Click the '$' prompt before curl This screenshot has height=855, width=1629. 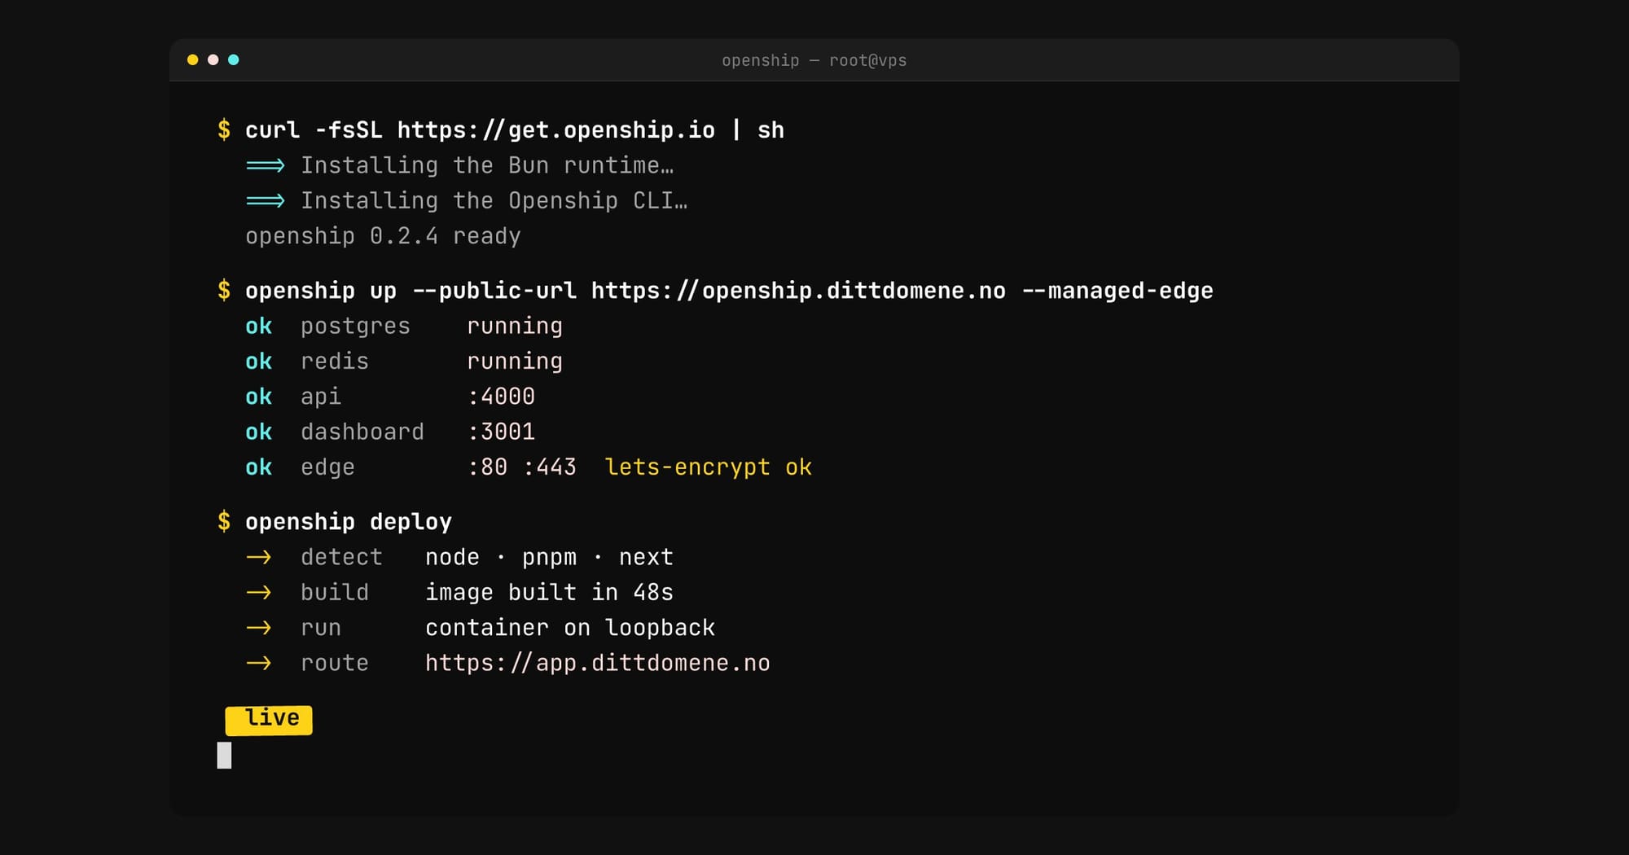pyautogui.click(x=224, y=130)
